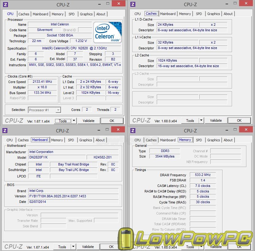This screenshot has height=251, width=255.
Task: Click the BIOS date 02/07/2014
Action: (73, 202)
